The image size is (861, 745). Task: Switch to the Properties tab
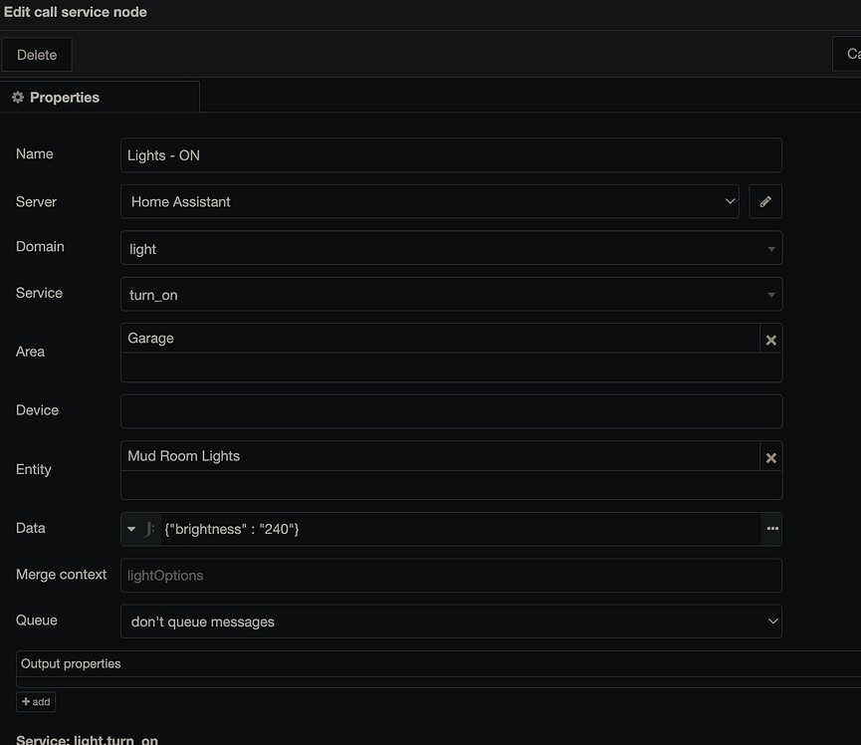(x=65, y=97)
